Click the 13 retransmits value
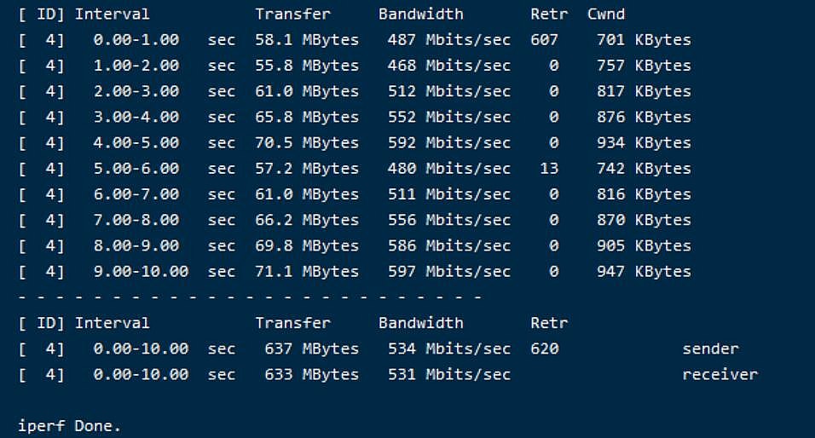The height and width of the screenshot is (438, 815). click(549, 169)
